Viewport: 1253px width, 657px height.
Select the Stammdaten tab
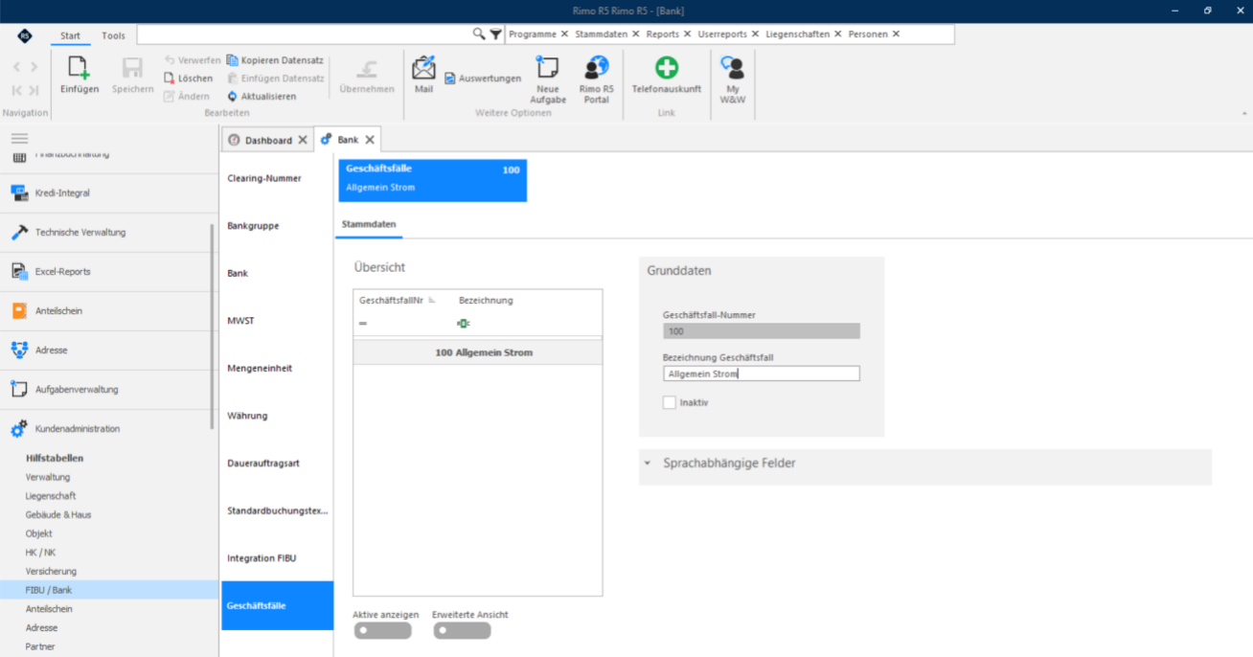[369, 224]
